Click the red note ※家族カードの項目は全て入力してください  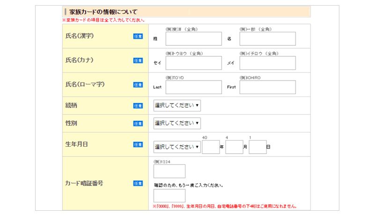[x=103, y=20]
